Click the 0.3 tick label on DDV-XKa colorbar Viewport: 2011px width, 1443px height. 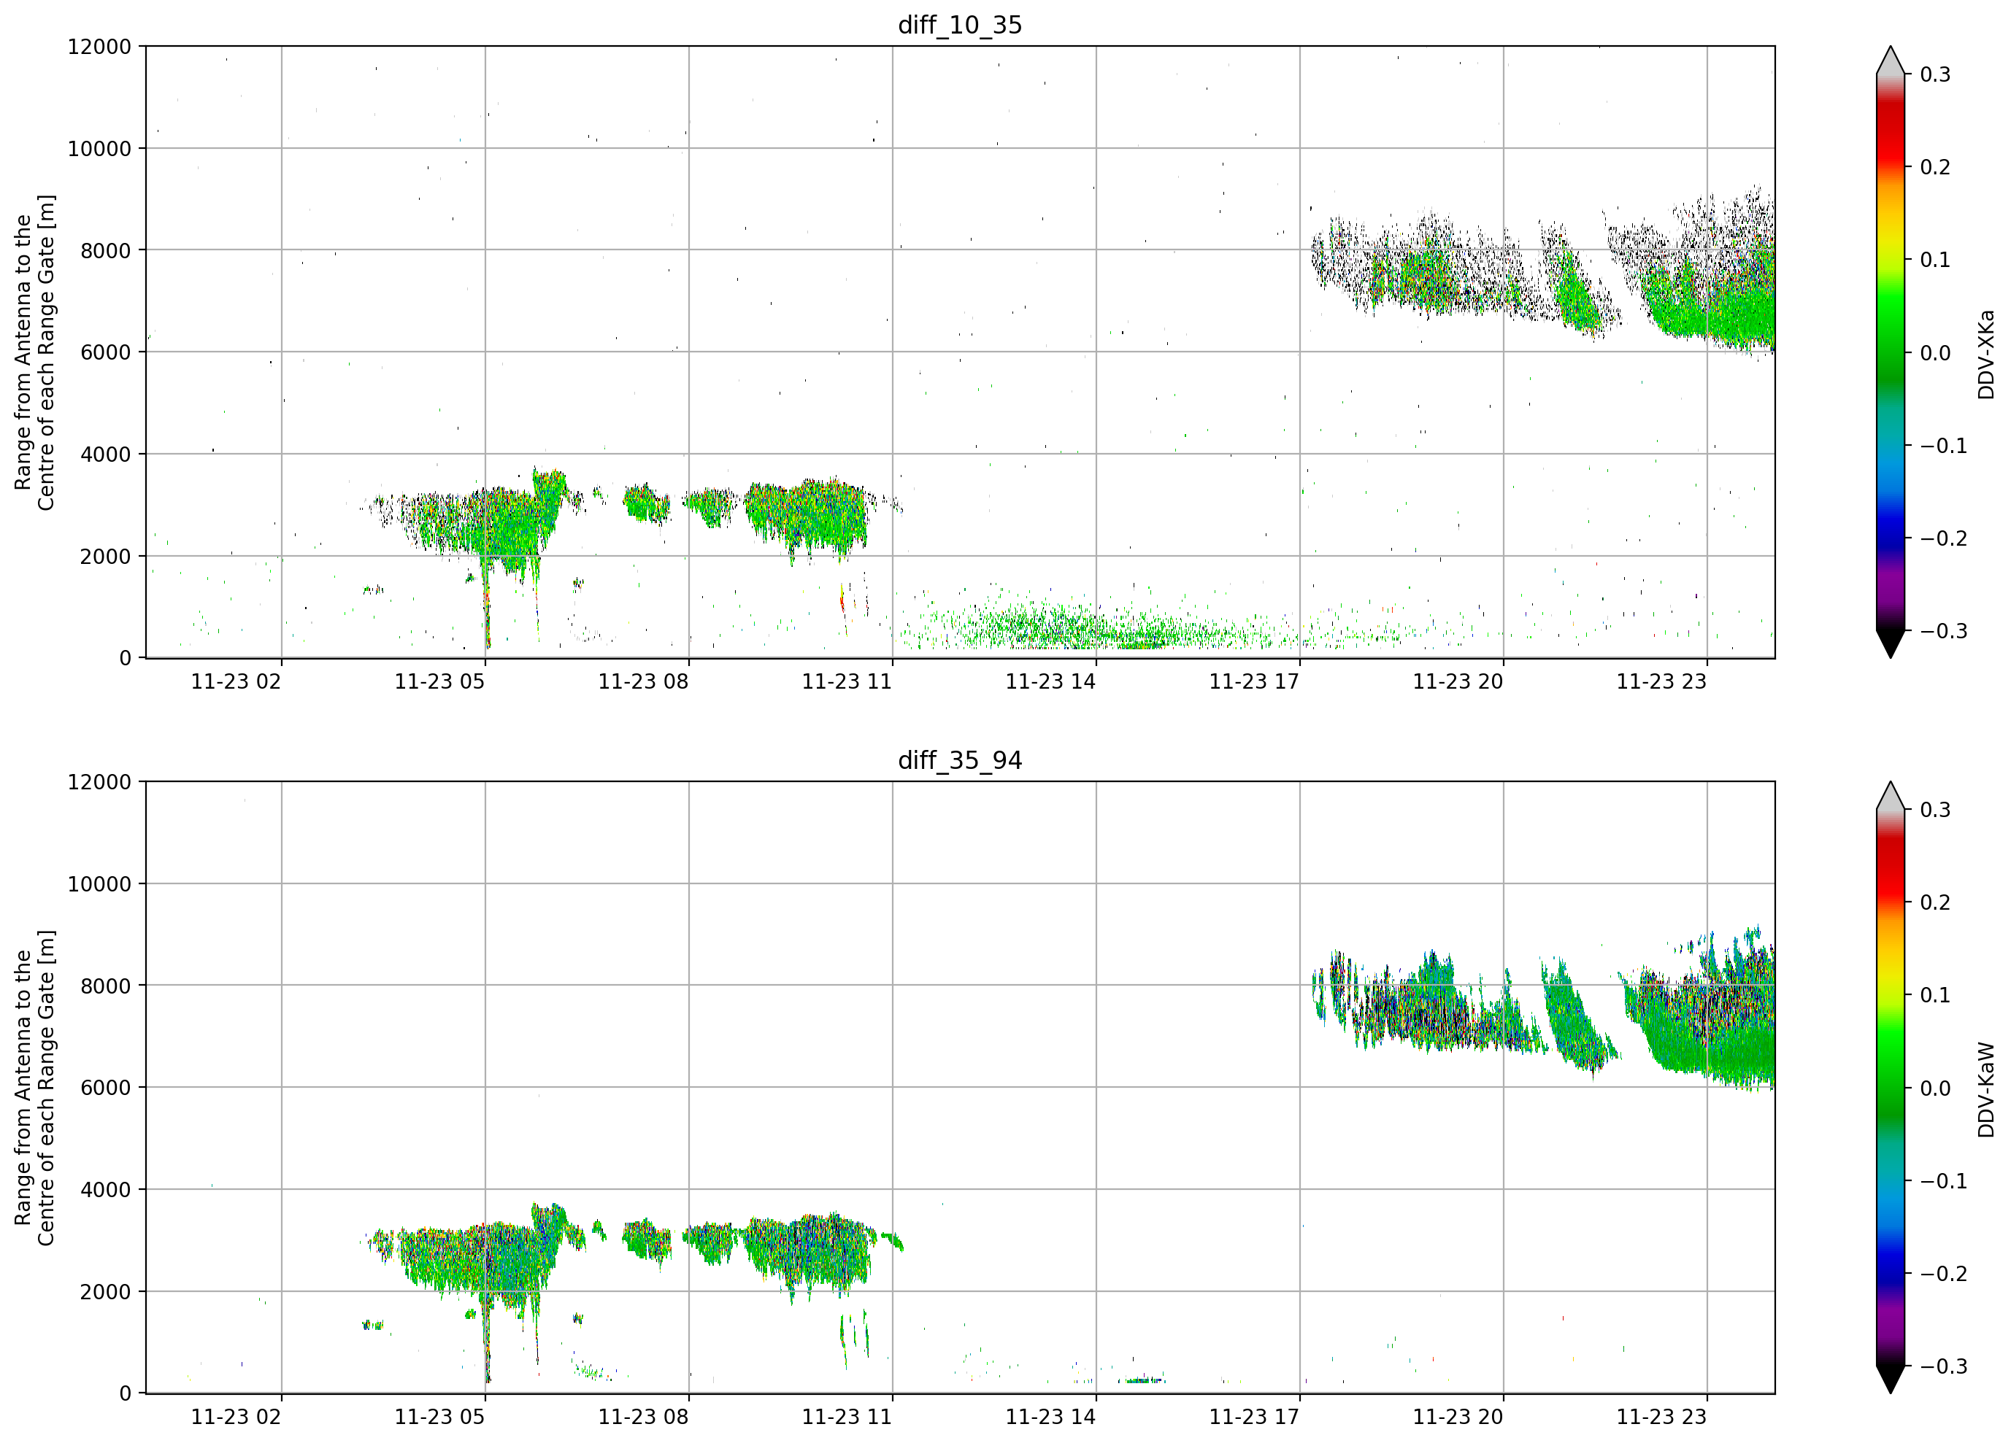1936,74
